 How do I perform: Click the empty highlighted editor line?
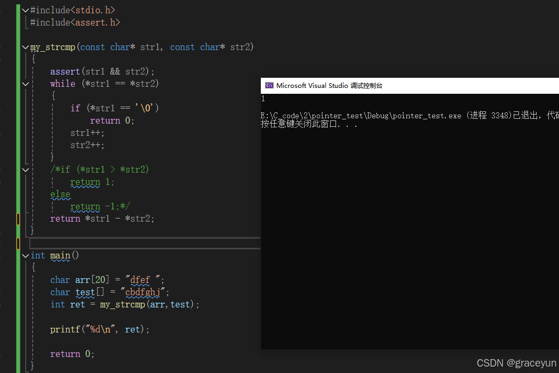(x=145, y=243)
